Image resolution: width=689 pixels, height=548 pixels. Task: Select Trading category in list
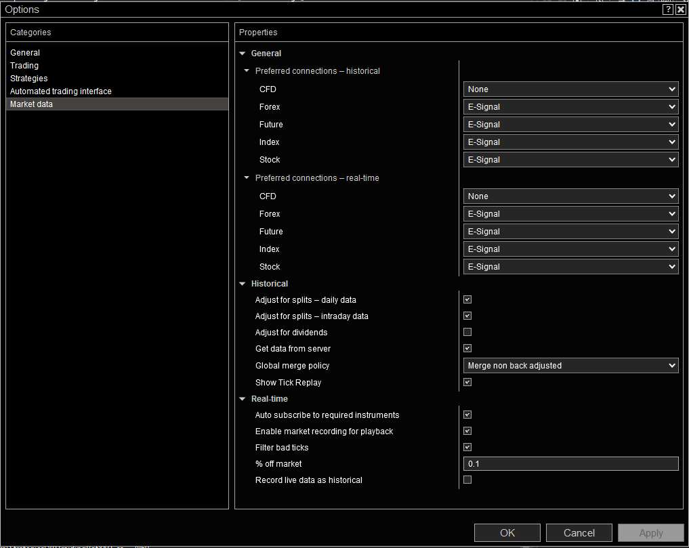[24, 66]
